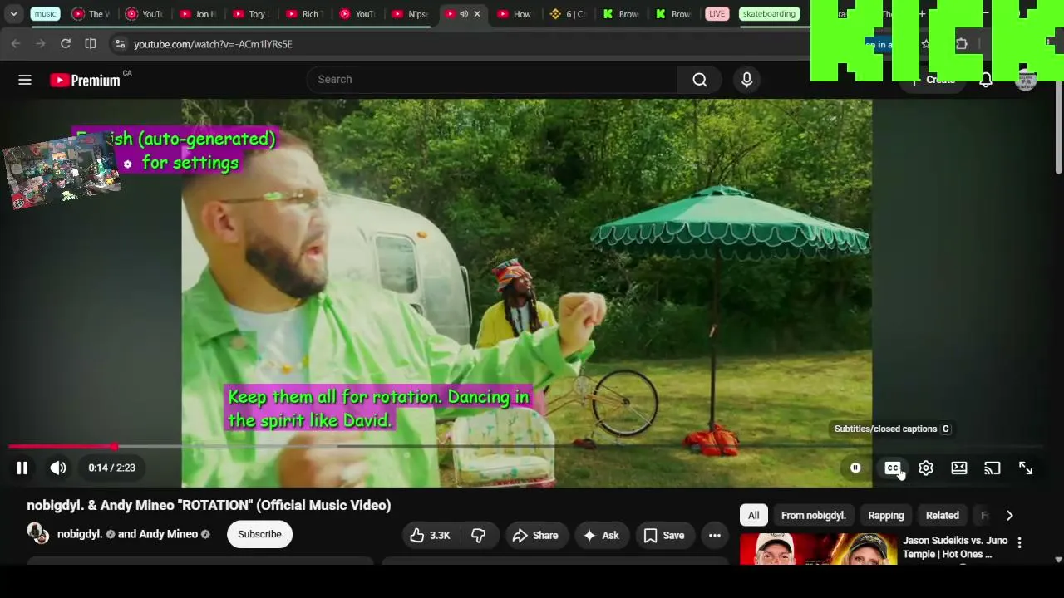The width and height of the screenshot is (1064, 598).
Task: Select the Rapping filter chip
Action: pyautogui.click(x=886, y=516)
